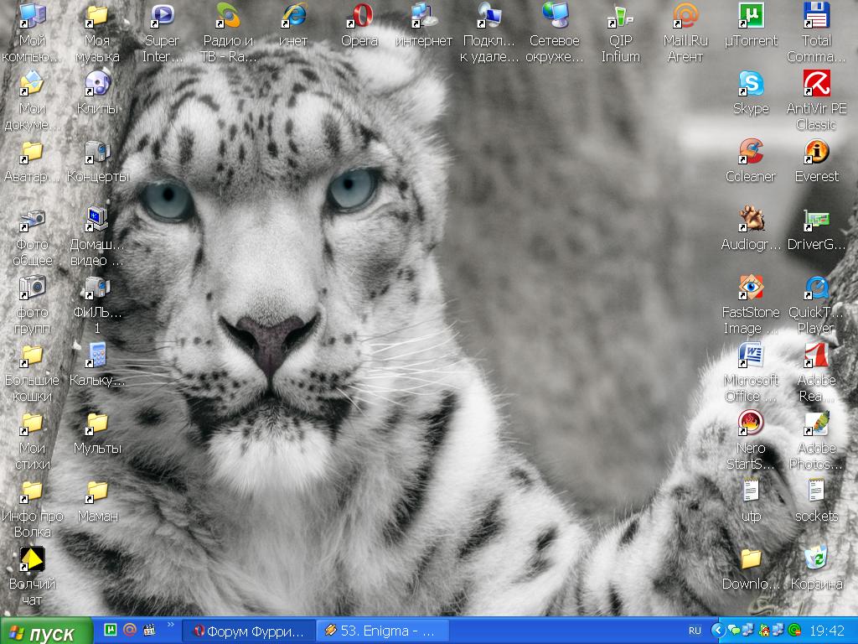Expand the Quick Launch overflow chevron
858x644 pixels.
pyautogui.click(x=171, y=626)
